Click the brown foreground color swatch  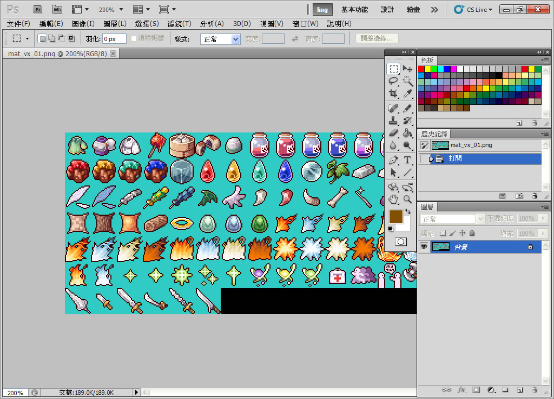pos(395,217)
